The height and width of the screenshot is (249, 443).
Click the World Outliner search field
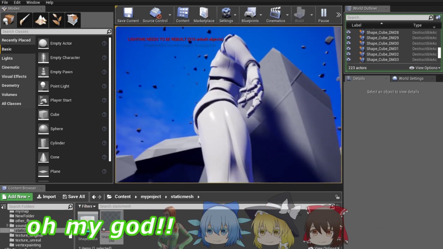click(390, 17)
